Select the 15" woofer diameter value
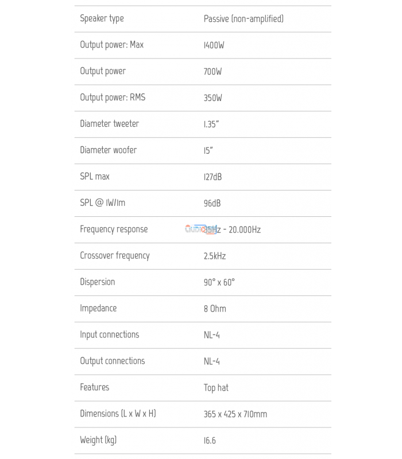 tap(208, 151)
